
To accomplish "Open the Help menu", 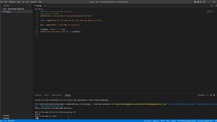I will (40, 2).
